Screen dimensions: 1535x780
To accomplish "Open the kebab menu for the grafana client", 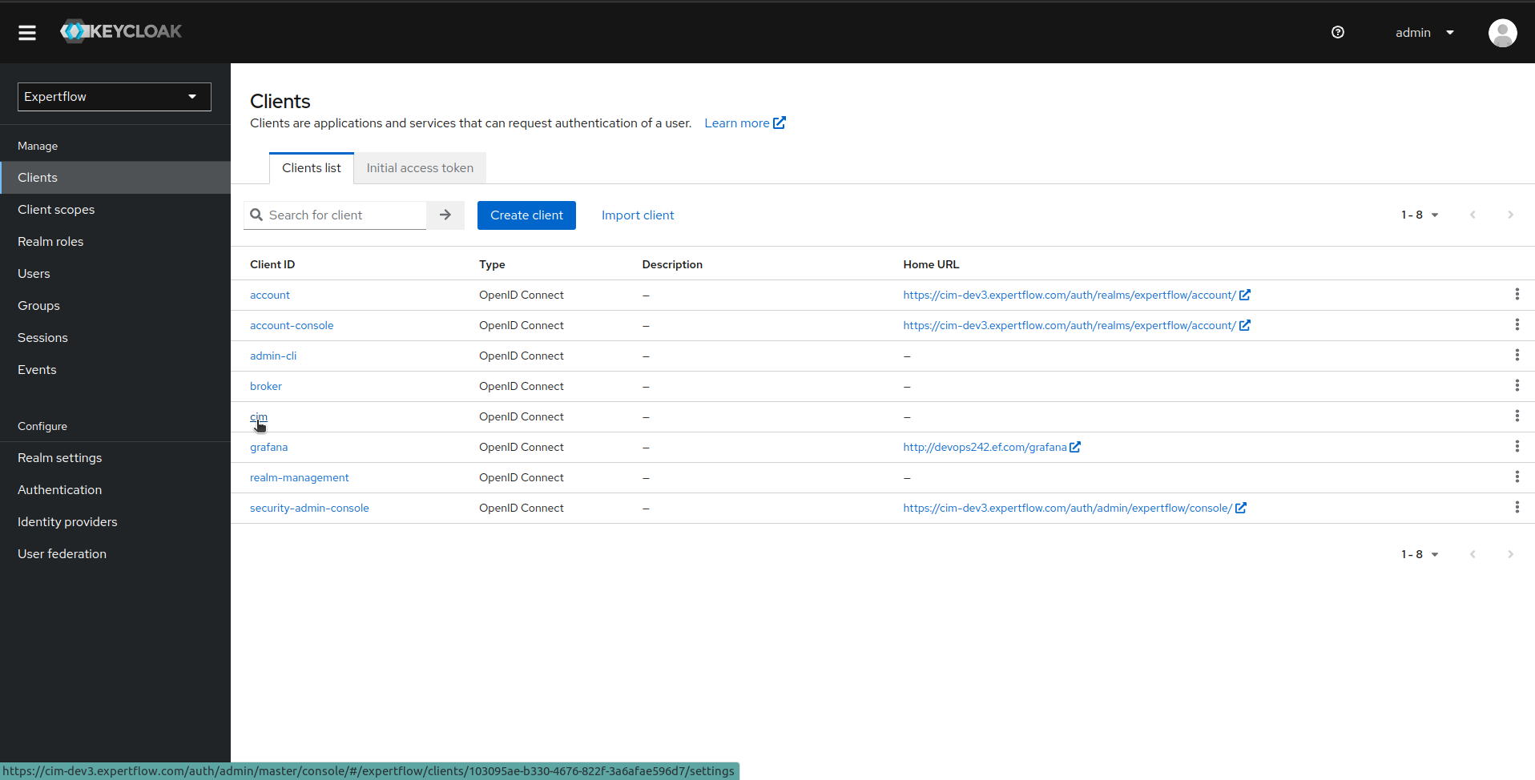I will tap(1517, 446).
